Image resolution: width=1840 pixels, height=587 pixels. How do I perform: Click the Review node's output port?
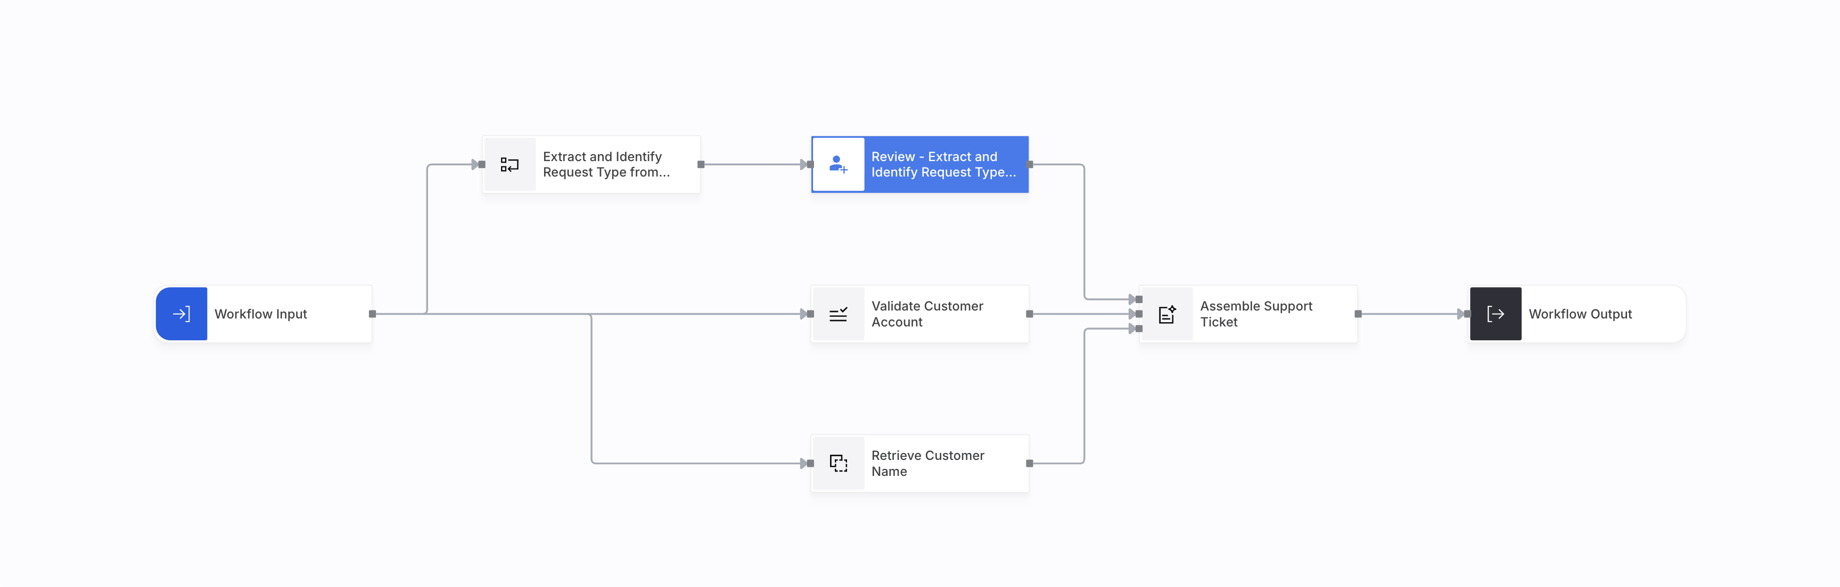point(1029,165)
